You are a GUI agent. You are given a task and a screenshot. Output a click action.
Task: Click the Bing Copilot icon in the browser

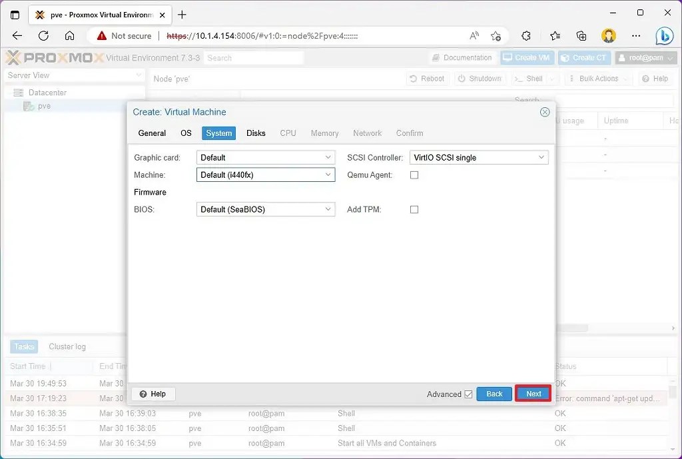point(665,36)
